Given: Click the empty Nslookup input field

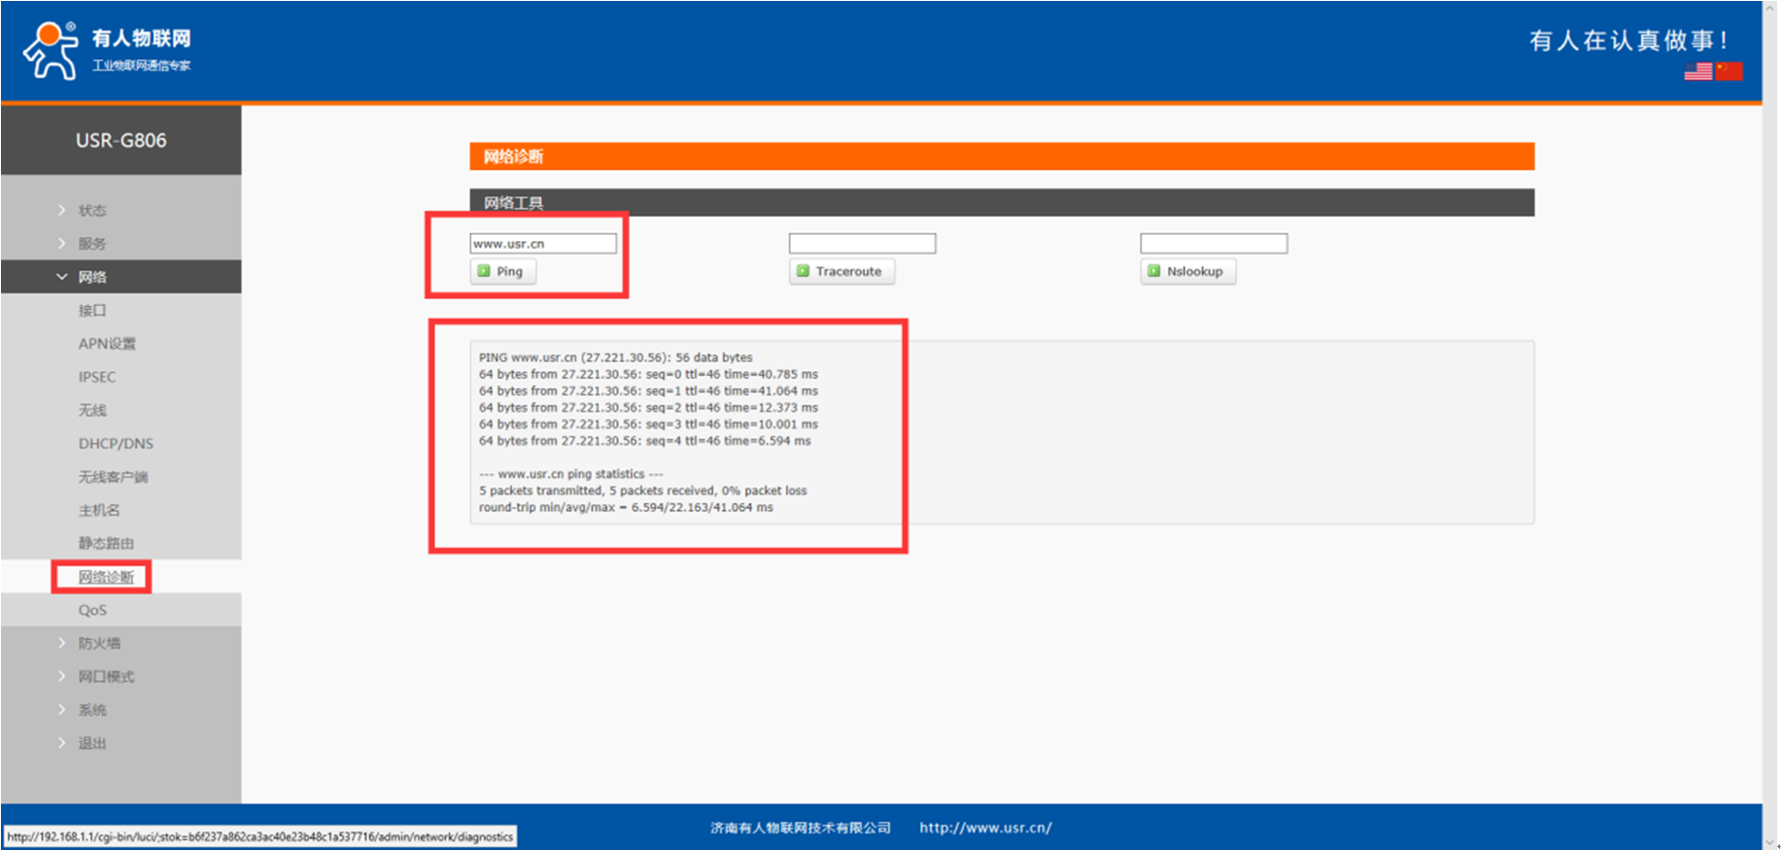Looking at the screenshot, I should pyautogui.click(x=1213, y=244).
